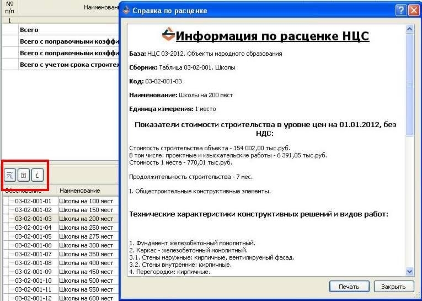The height and width of the screenshot is (301, 422).
Task: Click the vertical scrollbar thumb in dialog
Action: [x=409, y=85]
